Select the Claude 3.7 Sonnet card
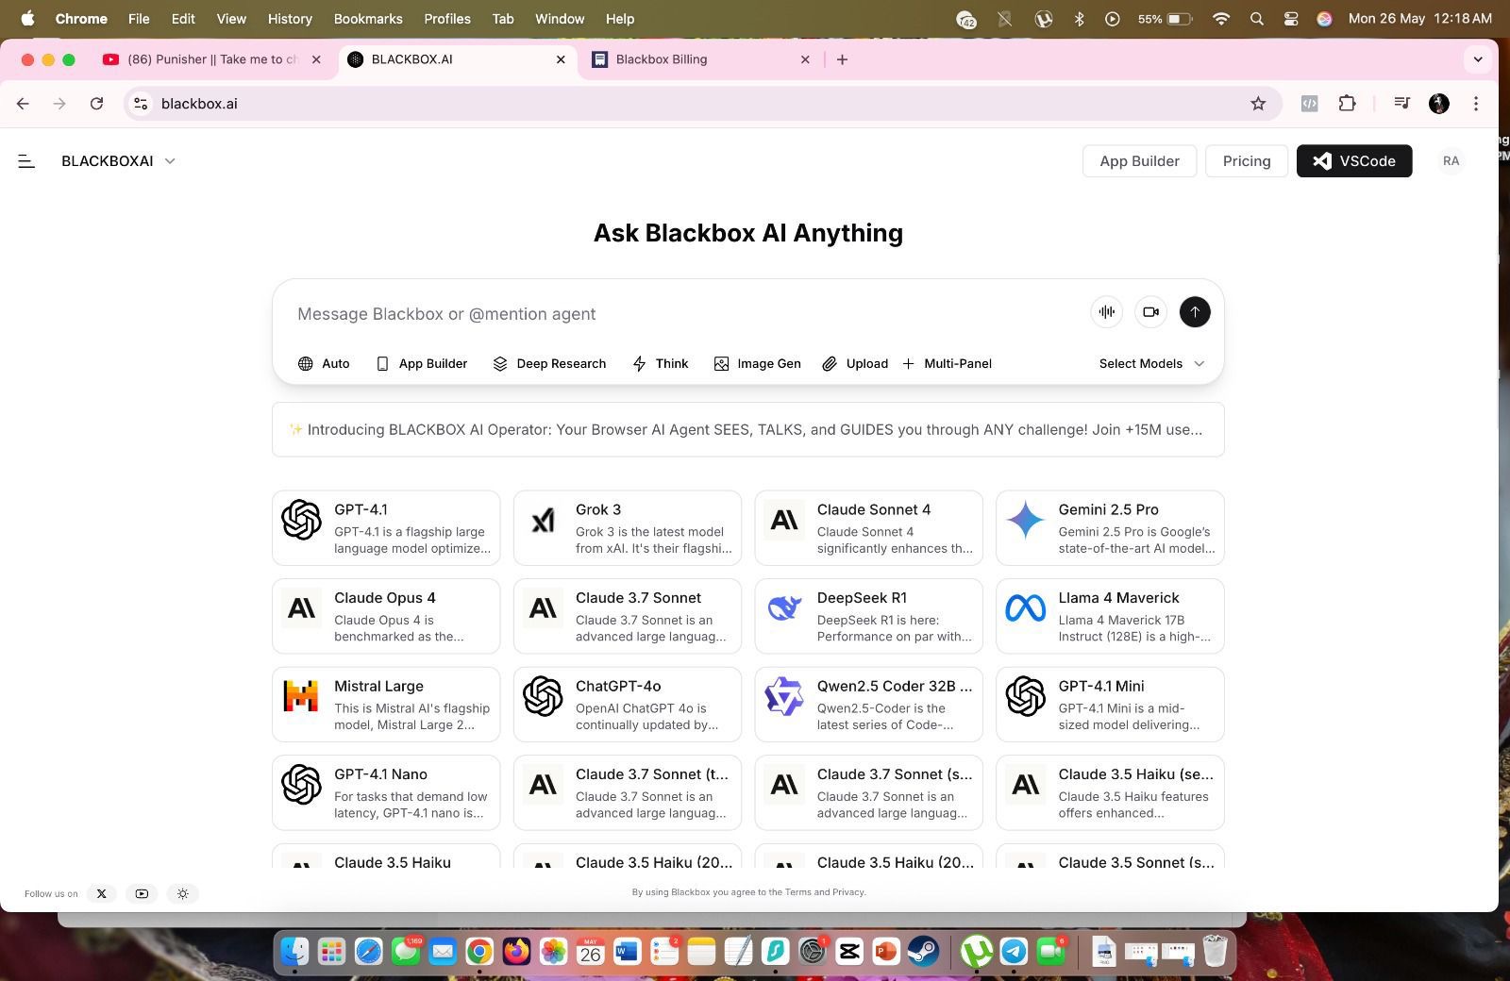Viewport: 1510px width, 981px height. (628, 616)
